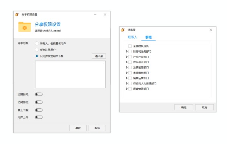This screenshot has height=144, width=227.
Task: Click the yellow folder gear icon
Action: tap(25, 27)
